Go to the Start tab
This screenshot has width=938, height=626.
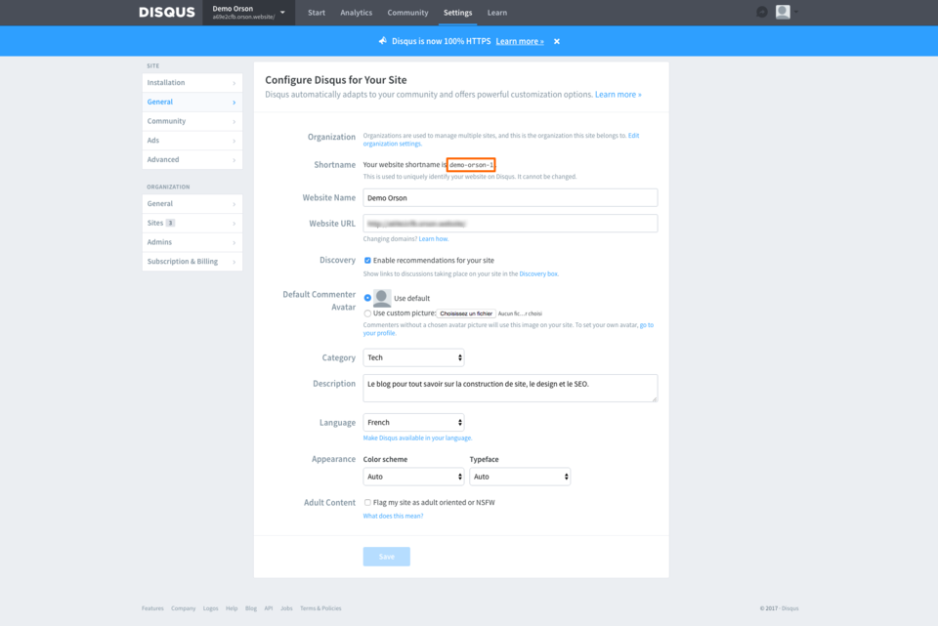[317, 13]
